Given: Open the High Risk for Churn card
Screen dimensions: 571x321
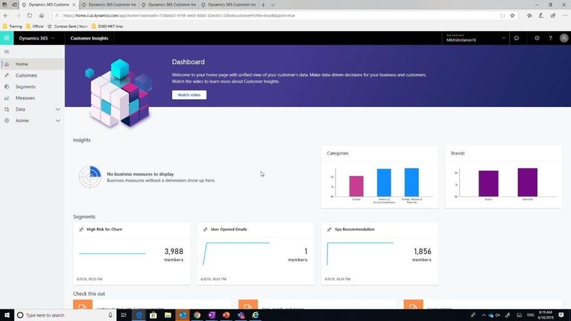Looking at the screenshot, I should click(x=132, y=254).
